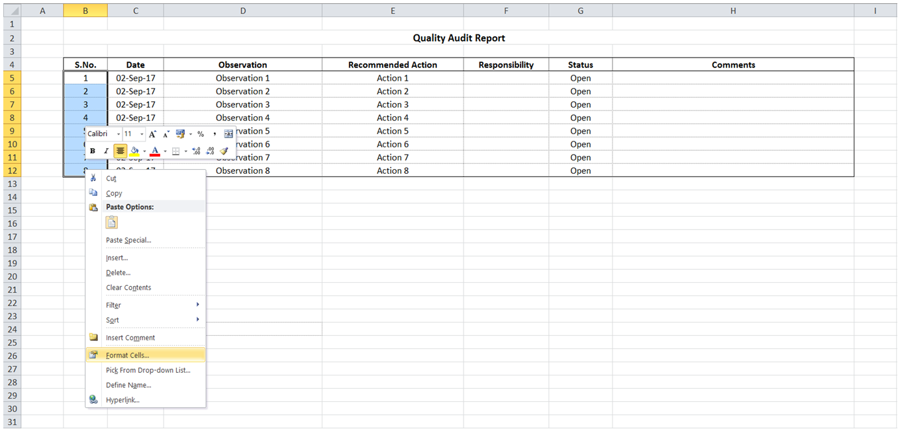Toggle center alignment in the mini toolbar
The image size is (898, 429).
coord(121,151)
